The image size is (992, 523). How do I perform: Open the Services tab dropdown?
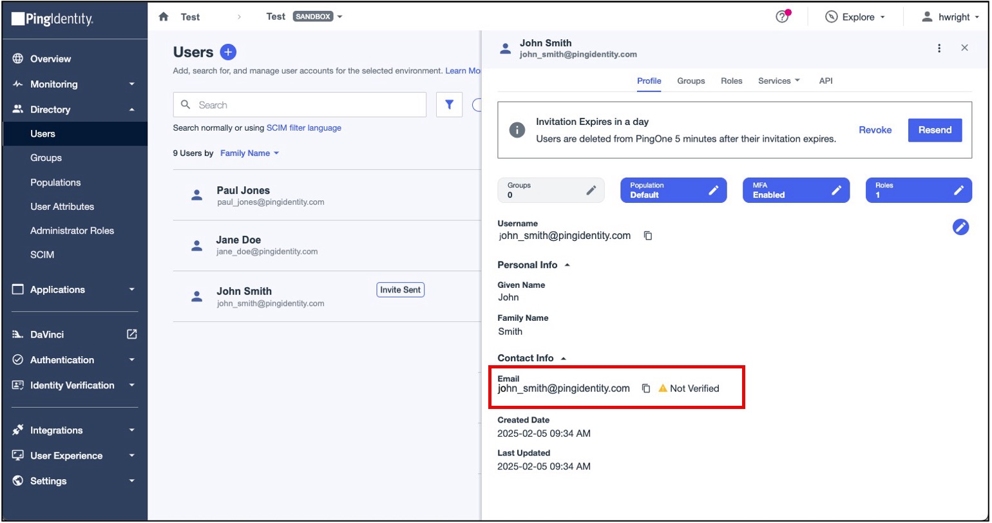click(x=779, y=81)
